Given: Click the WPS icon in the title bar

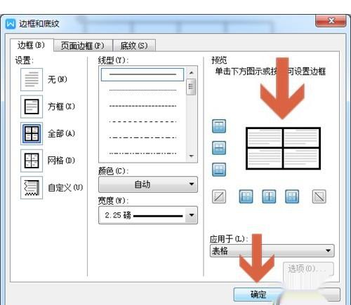Looking at the screenshot, I should pyautogui.click(x=11, y=24).
